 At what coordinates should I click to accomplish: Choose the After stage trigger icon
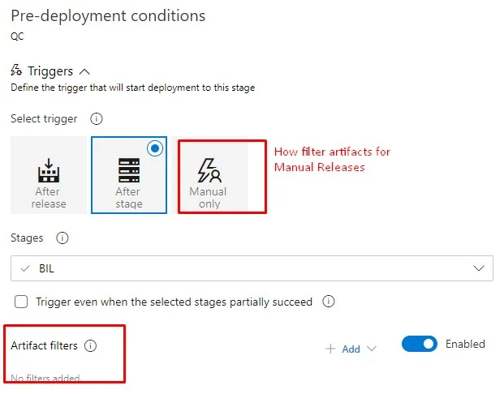click(128, 169)
